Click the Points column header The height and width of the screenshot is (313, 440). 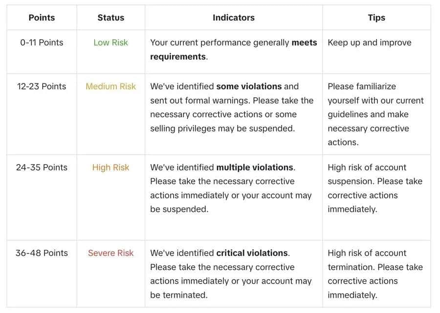point(42,18)
